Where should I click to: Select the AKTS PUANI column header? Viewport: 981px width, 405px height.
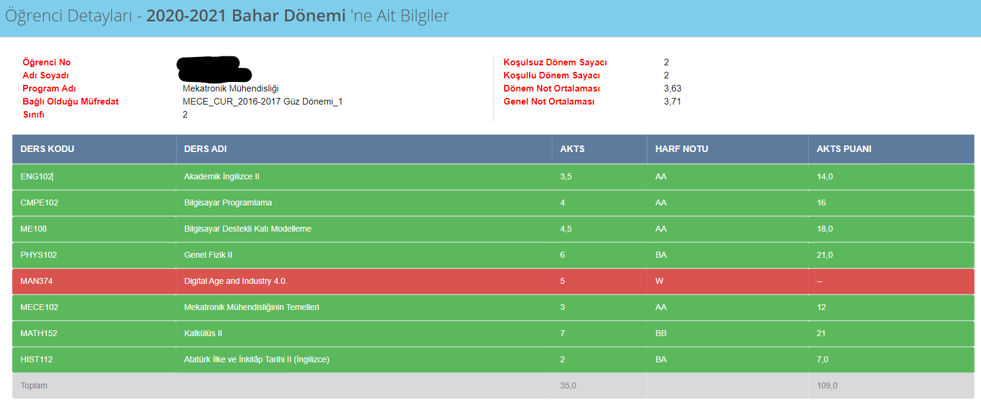coord(844,149)
